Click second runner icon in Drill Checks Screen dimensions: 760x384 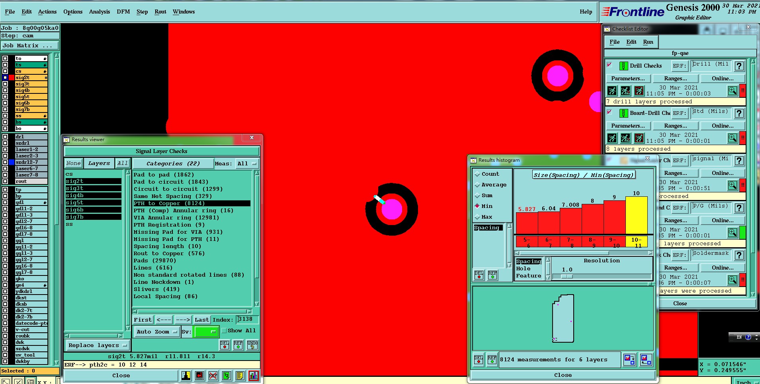625,91
